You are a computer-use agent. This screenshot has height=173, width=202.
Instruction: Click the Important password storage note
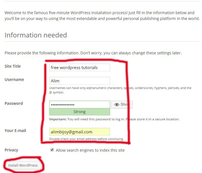[x=114, y=119]
